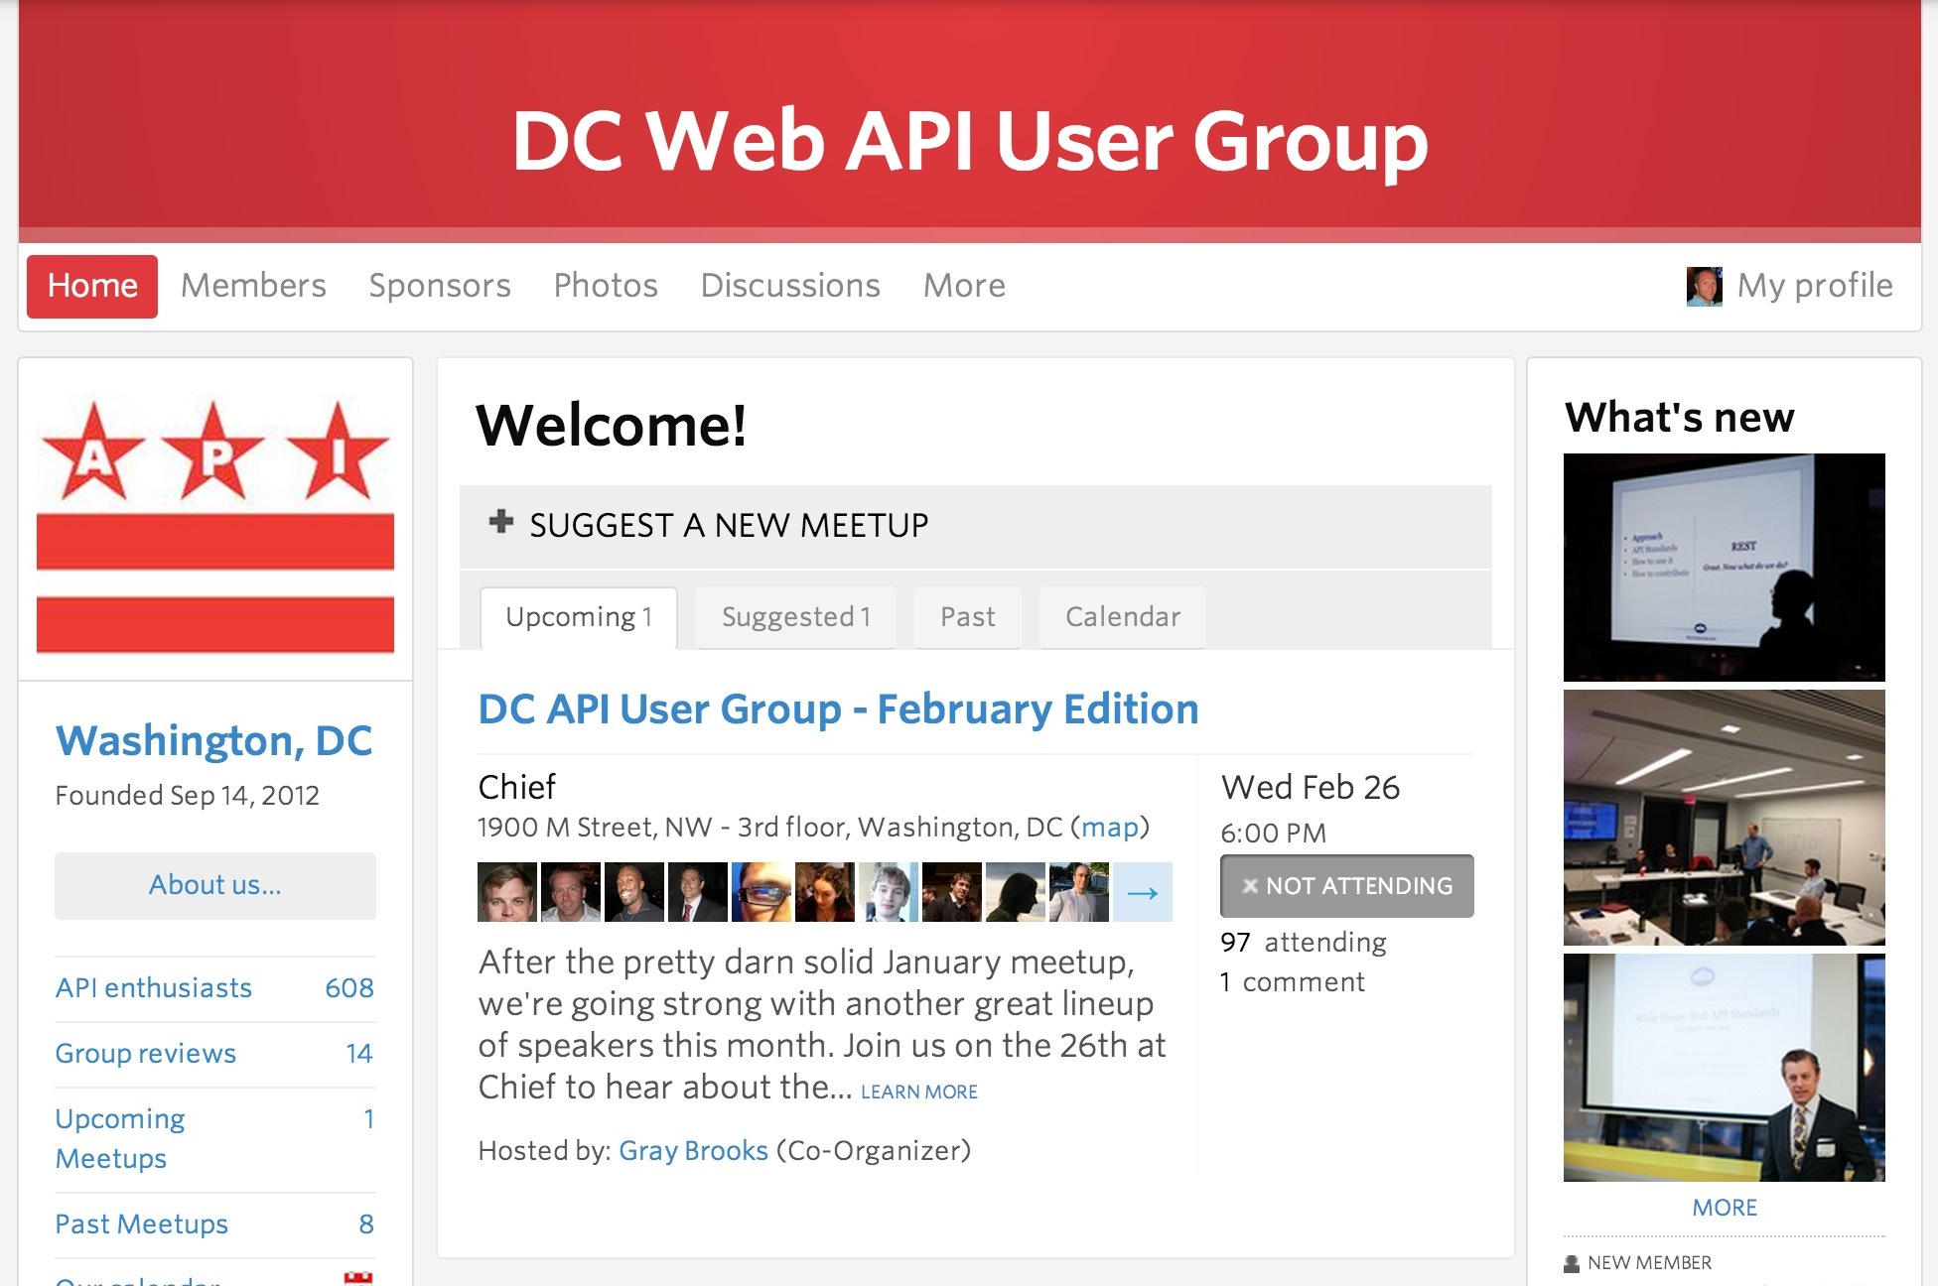The height and width of the screenshot is (1286, 1938).
Task: View the 97 attending list
Action: click(x=1304, y=943)
